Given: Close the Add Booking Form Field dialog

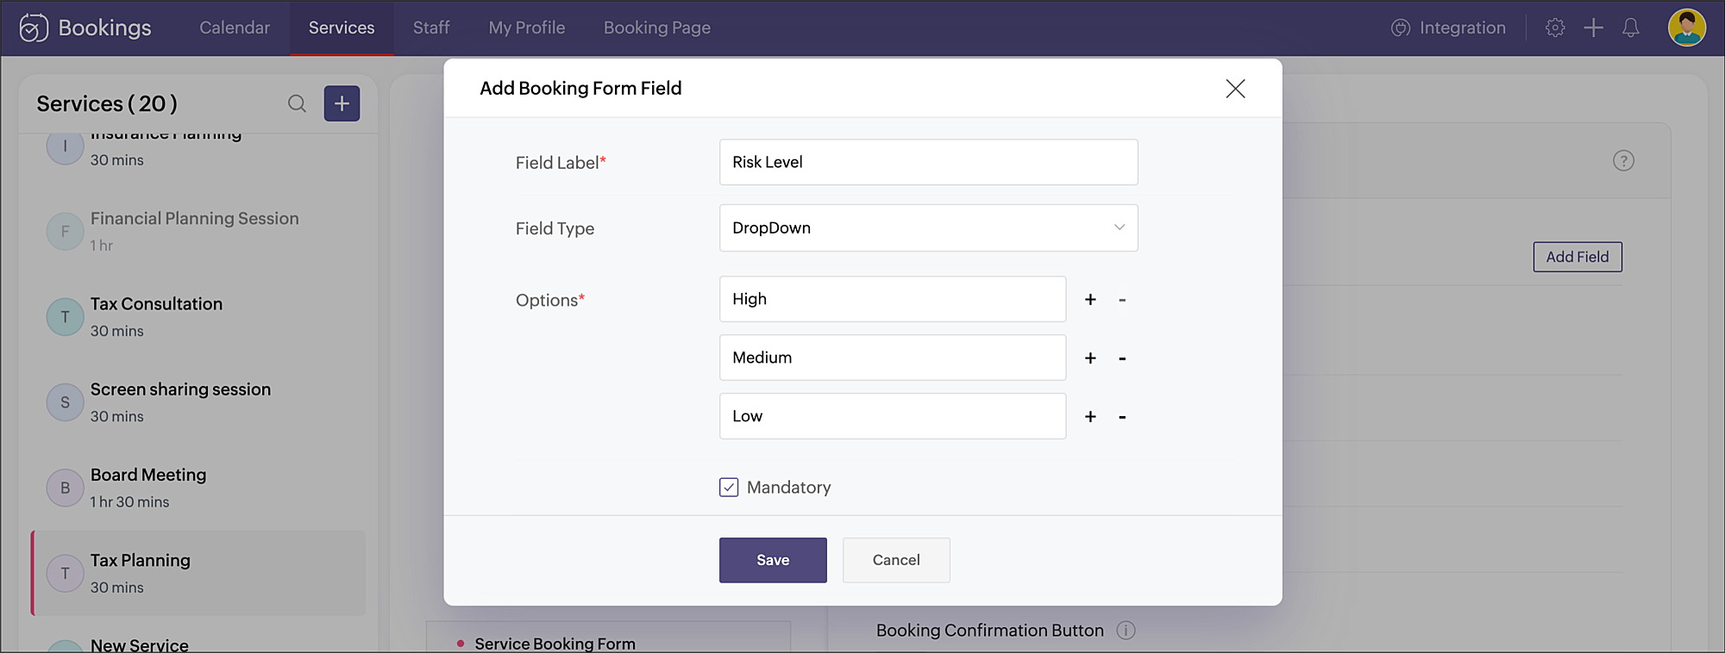Looking at the screenshot, I should 1235,89.
